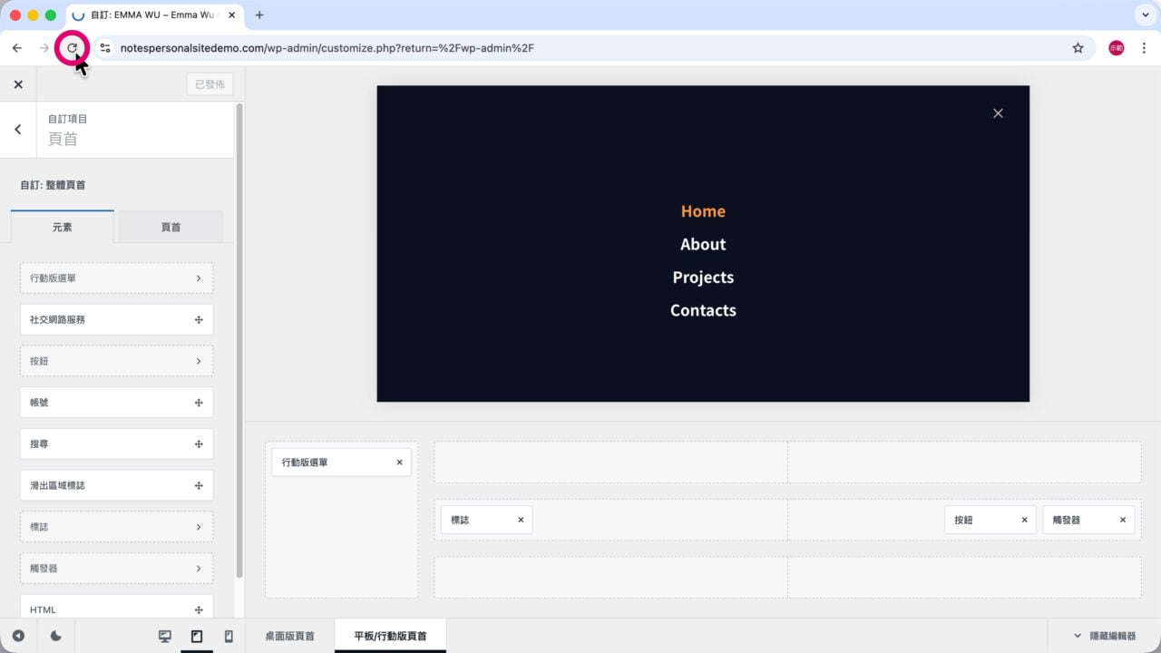This screenshot has width=1161, height=653.
Task: Click the 帳號 element label
Action: coord(39,403)
